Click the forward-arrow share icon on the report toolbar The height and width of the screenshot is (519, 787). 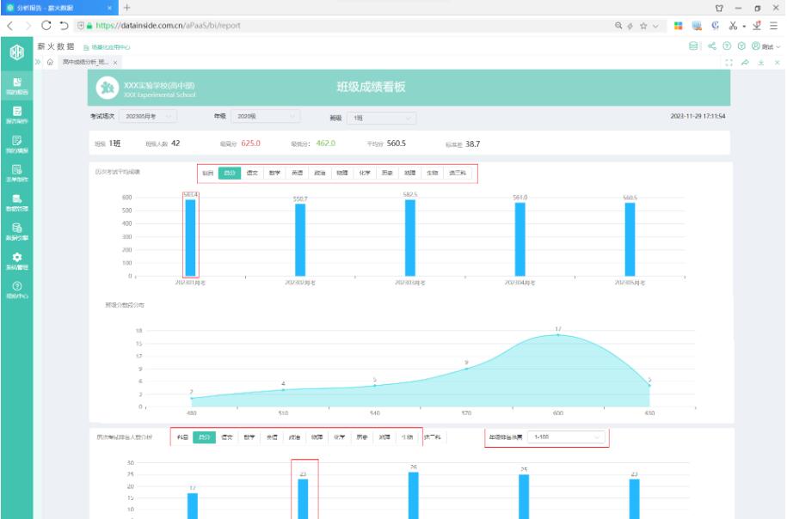(745, 62)
